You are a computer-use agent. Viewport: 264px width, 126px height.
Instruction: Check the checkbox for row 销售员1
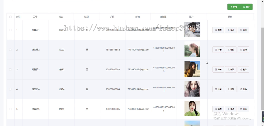point(11,30)
